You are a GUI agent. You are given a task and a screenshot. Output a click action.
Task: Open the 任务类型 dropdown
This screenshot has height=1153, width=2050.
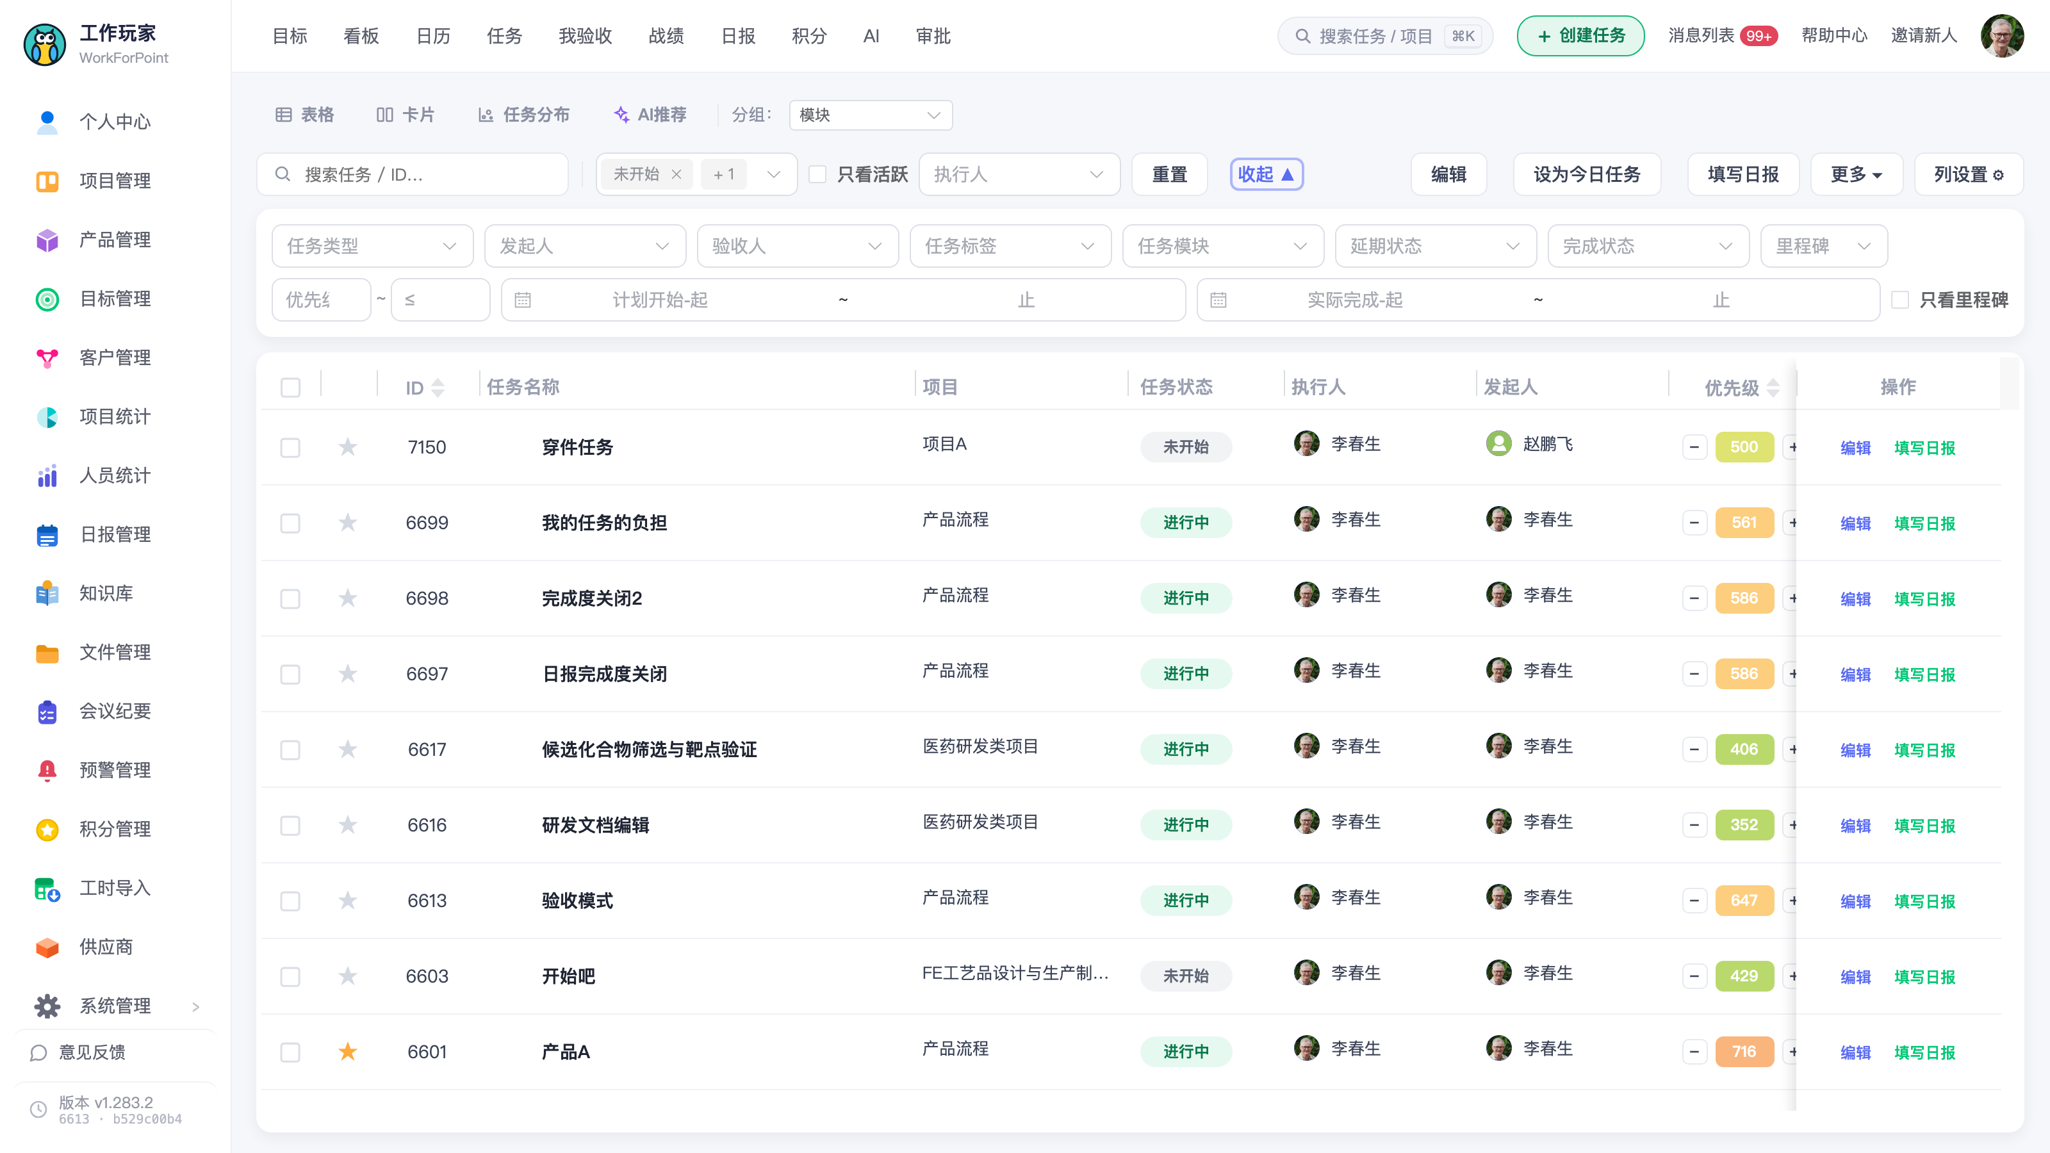click(x=372, y=246)
